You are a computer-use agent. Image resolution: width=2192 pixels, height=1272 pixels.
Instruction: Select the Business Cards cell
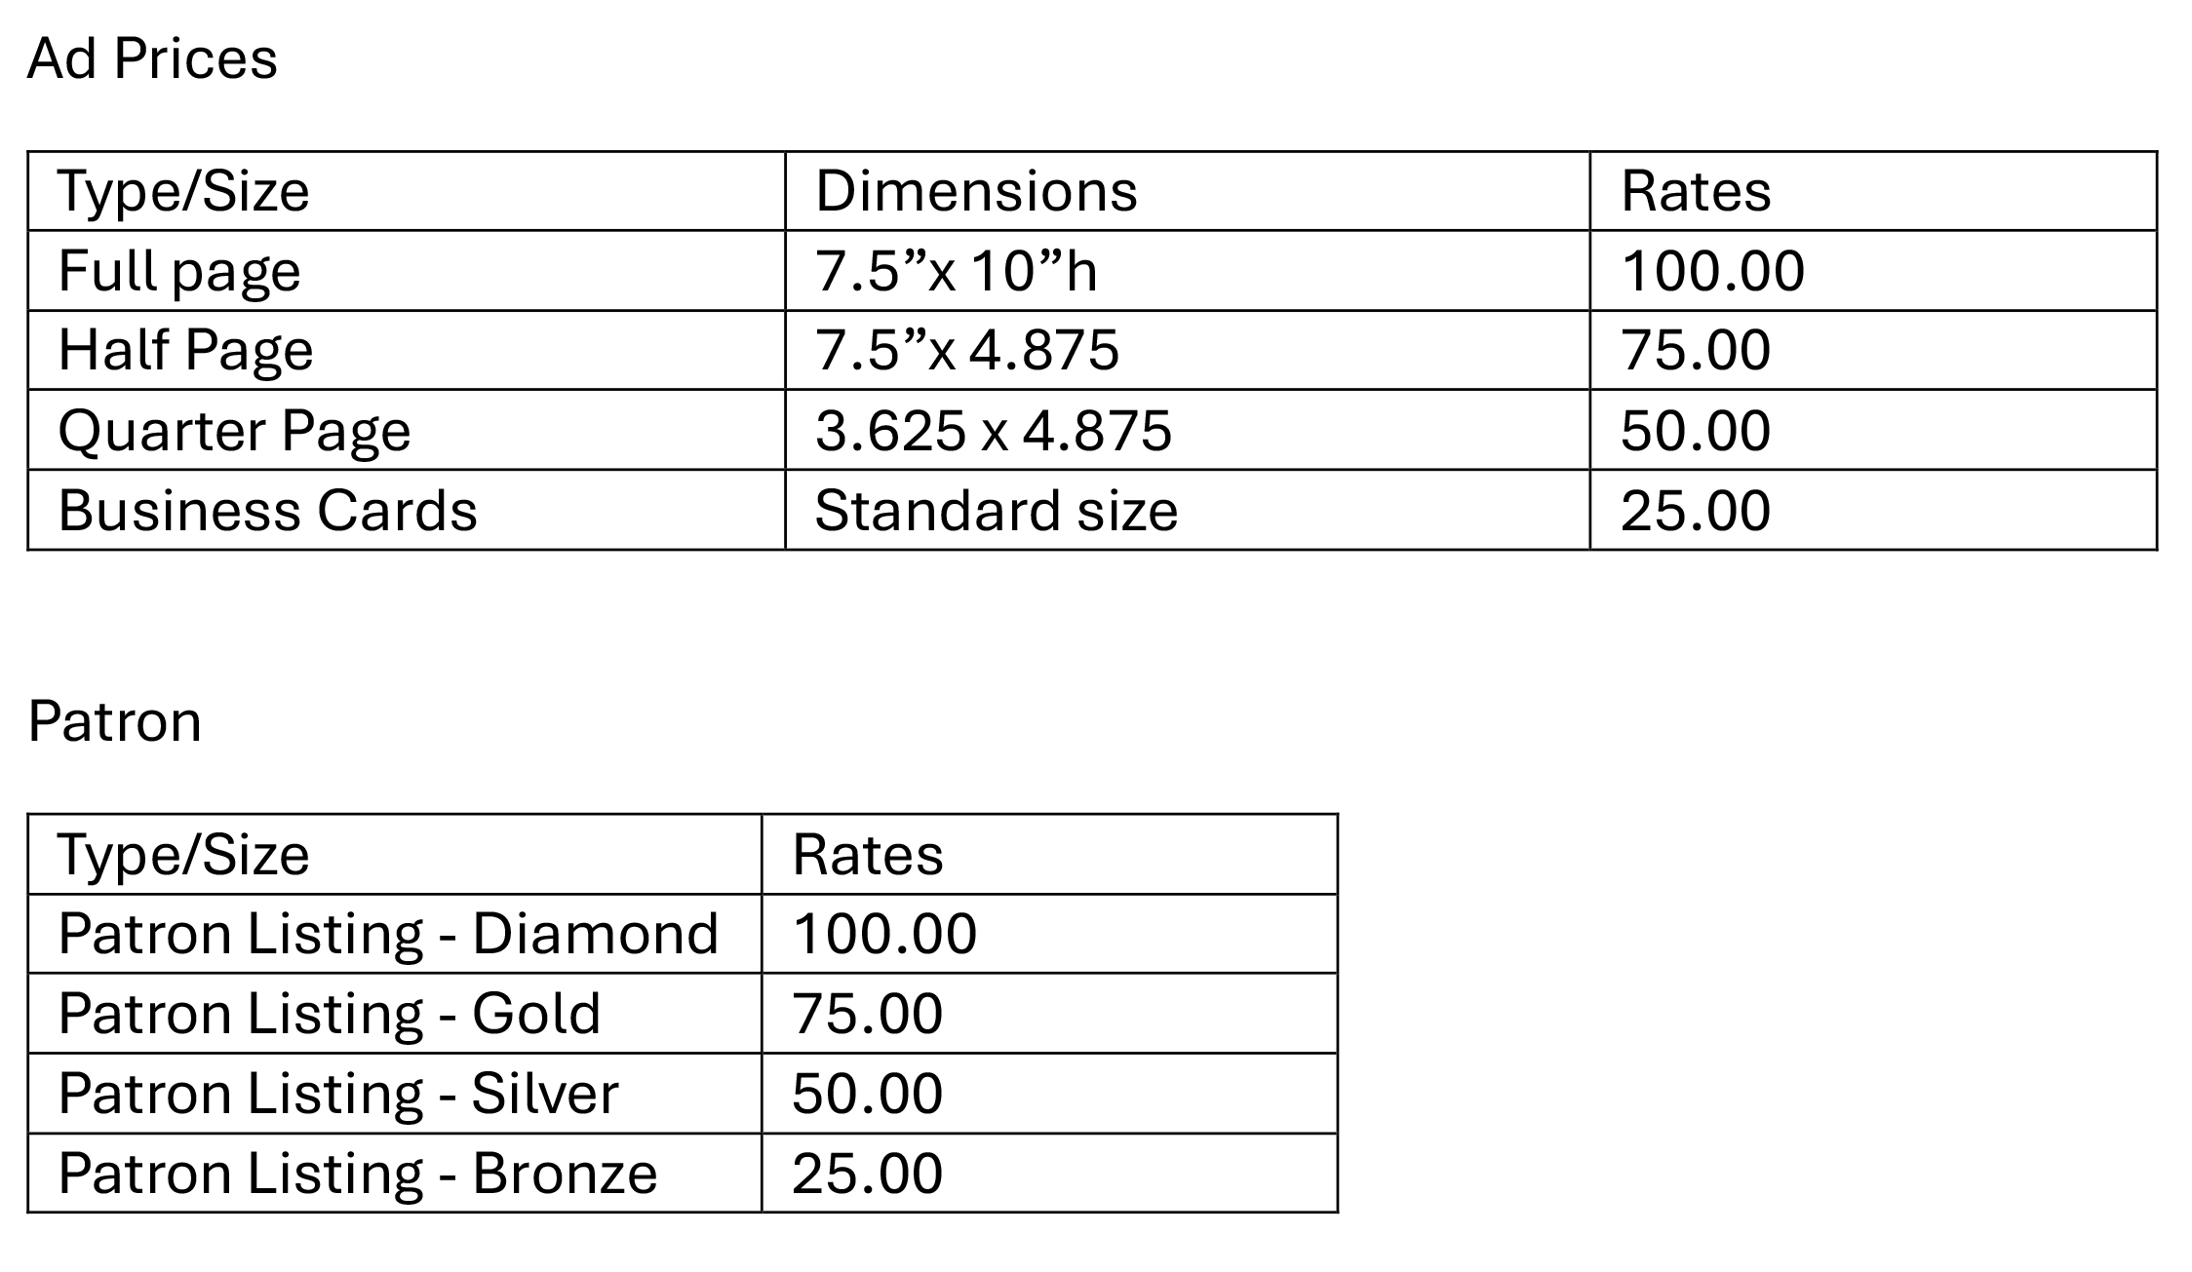[x=267, y=511]
